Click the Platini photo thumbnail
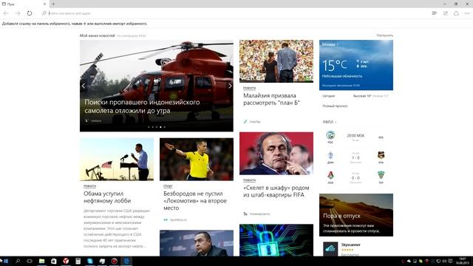The image size is (473, 266). (276, 153)
